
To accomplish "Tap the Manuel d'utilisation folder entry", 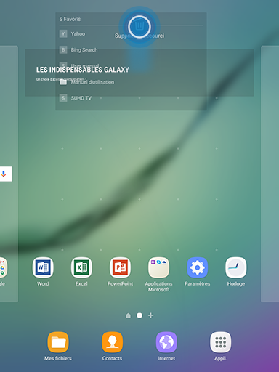I will (92, 82).
